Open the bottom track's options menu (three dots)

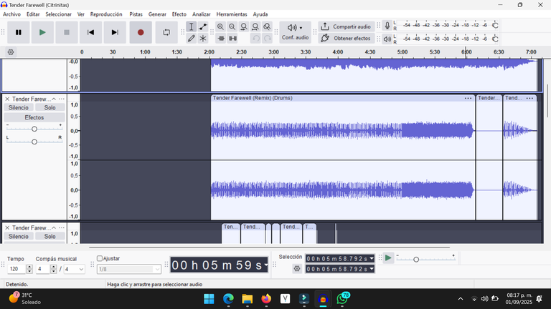(62, 228)
